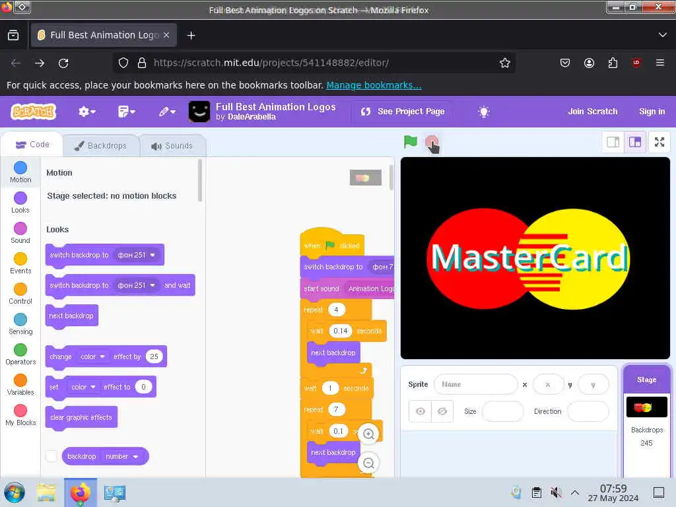
Task: Select the Sound category
Action: click(20, 233)
